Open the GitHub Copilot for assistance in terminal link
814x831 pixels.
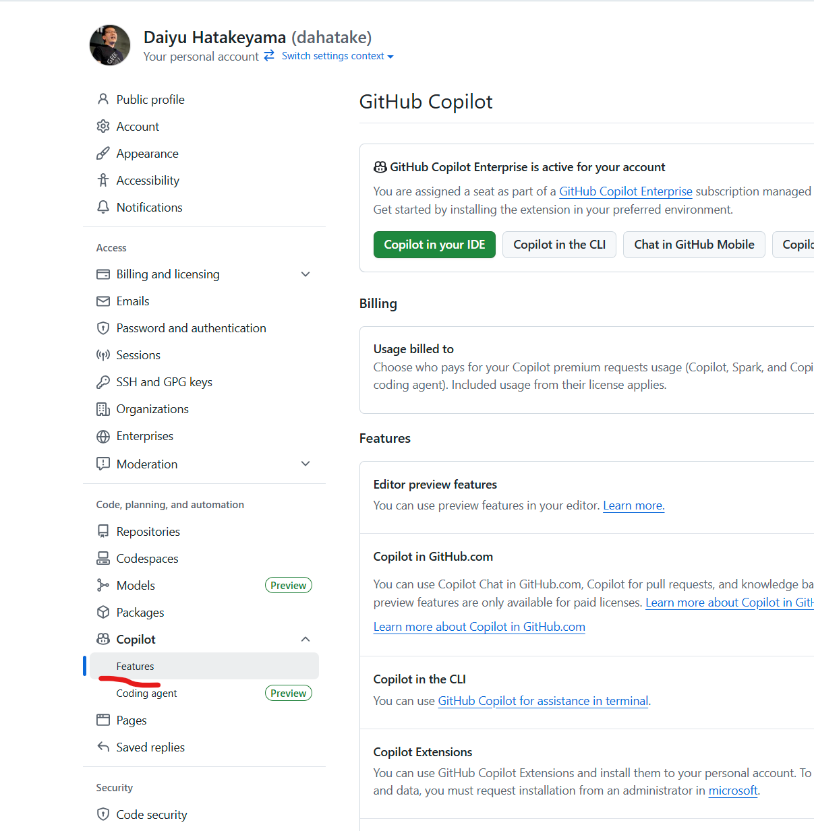pyautogui.click(x=542, y=700)
